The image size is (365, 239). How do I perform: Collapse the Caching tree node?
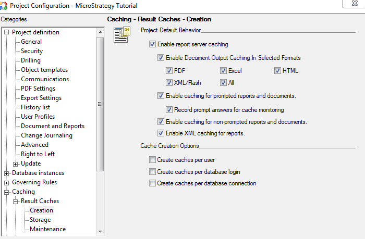(x=6, y=192)
